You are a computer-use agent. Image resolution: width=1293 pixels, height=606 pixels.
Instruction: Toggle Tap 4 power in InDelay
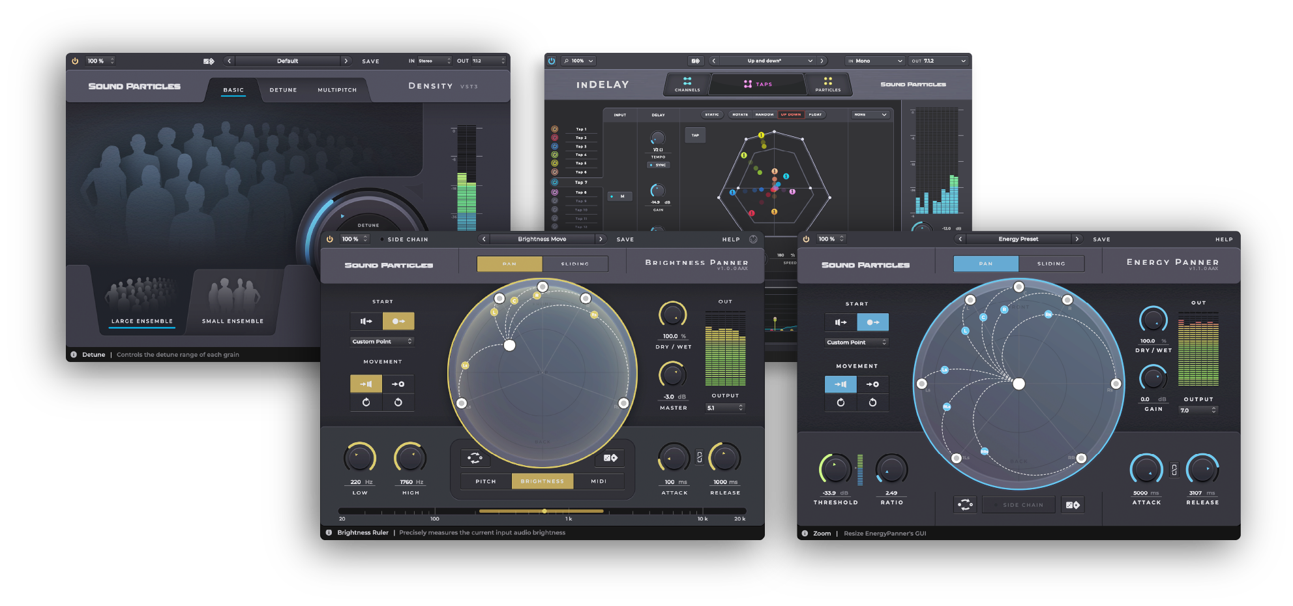tap(555, 155)
